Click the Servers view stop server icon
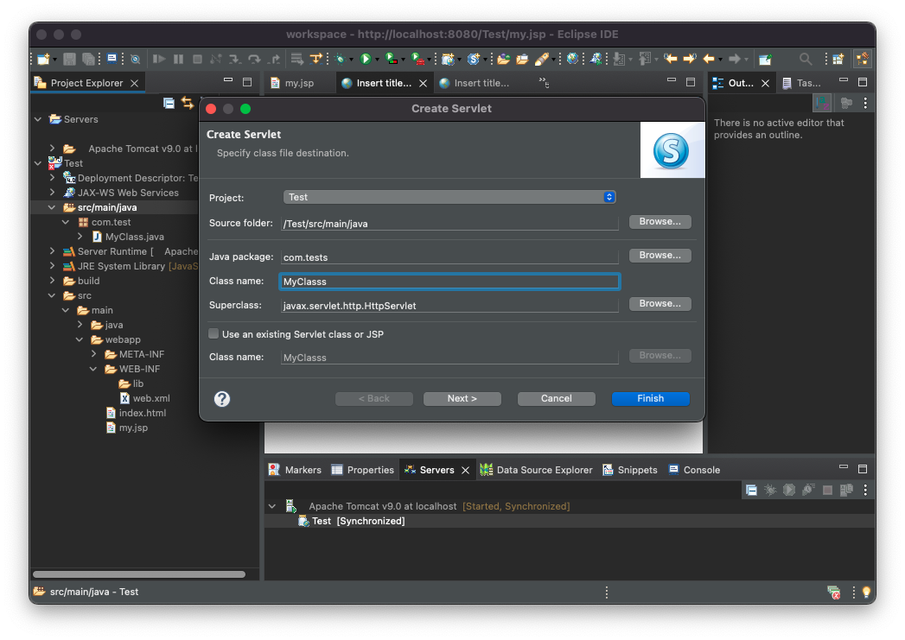This screenshot has height=640, width=905. 827,490
